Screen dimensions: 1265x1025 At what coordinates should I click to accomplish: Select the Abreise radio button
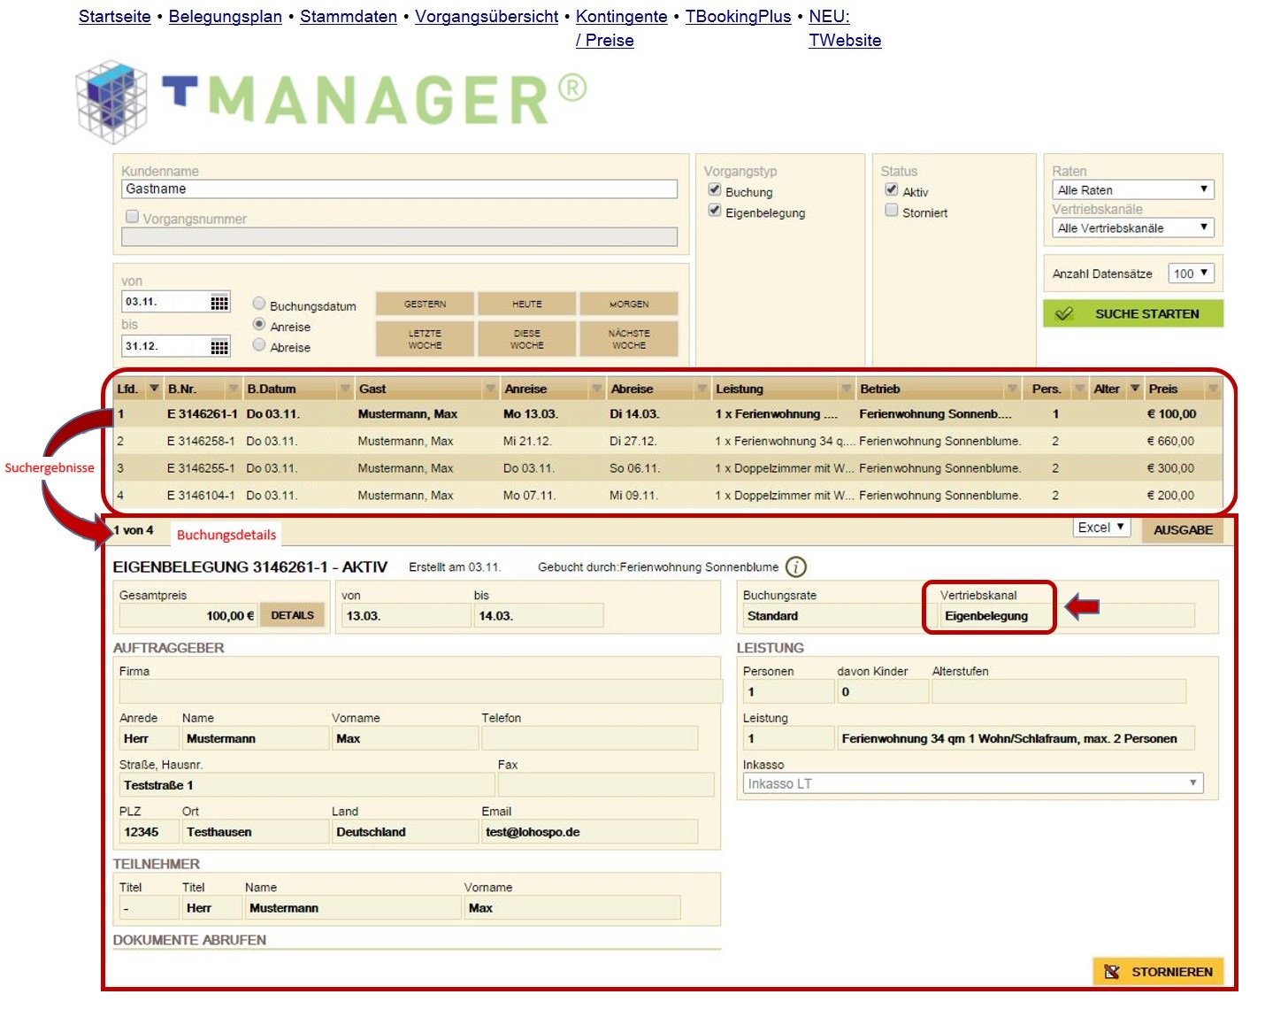click(259, 345)
